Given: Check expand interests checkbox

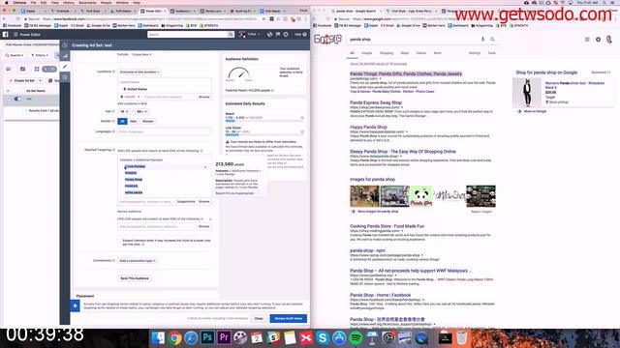Looking at the screenshot, I should [120, 241].
